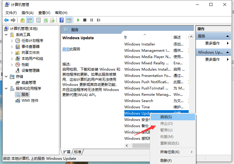Open 所有任务(K) submenu
This screenshot has width=234, height=164.
[170, 152]
